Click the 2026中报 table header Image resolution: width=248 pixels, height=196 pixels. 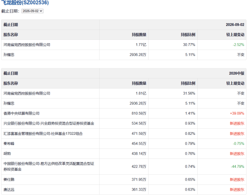click(237, 73)
